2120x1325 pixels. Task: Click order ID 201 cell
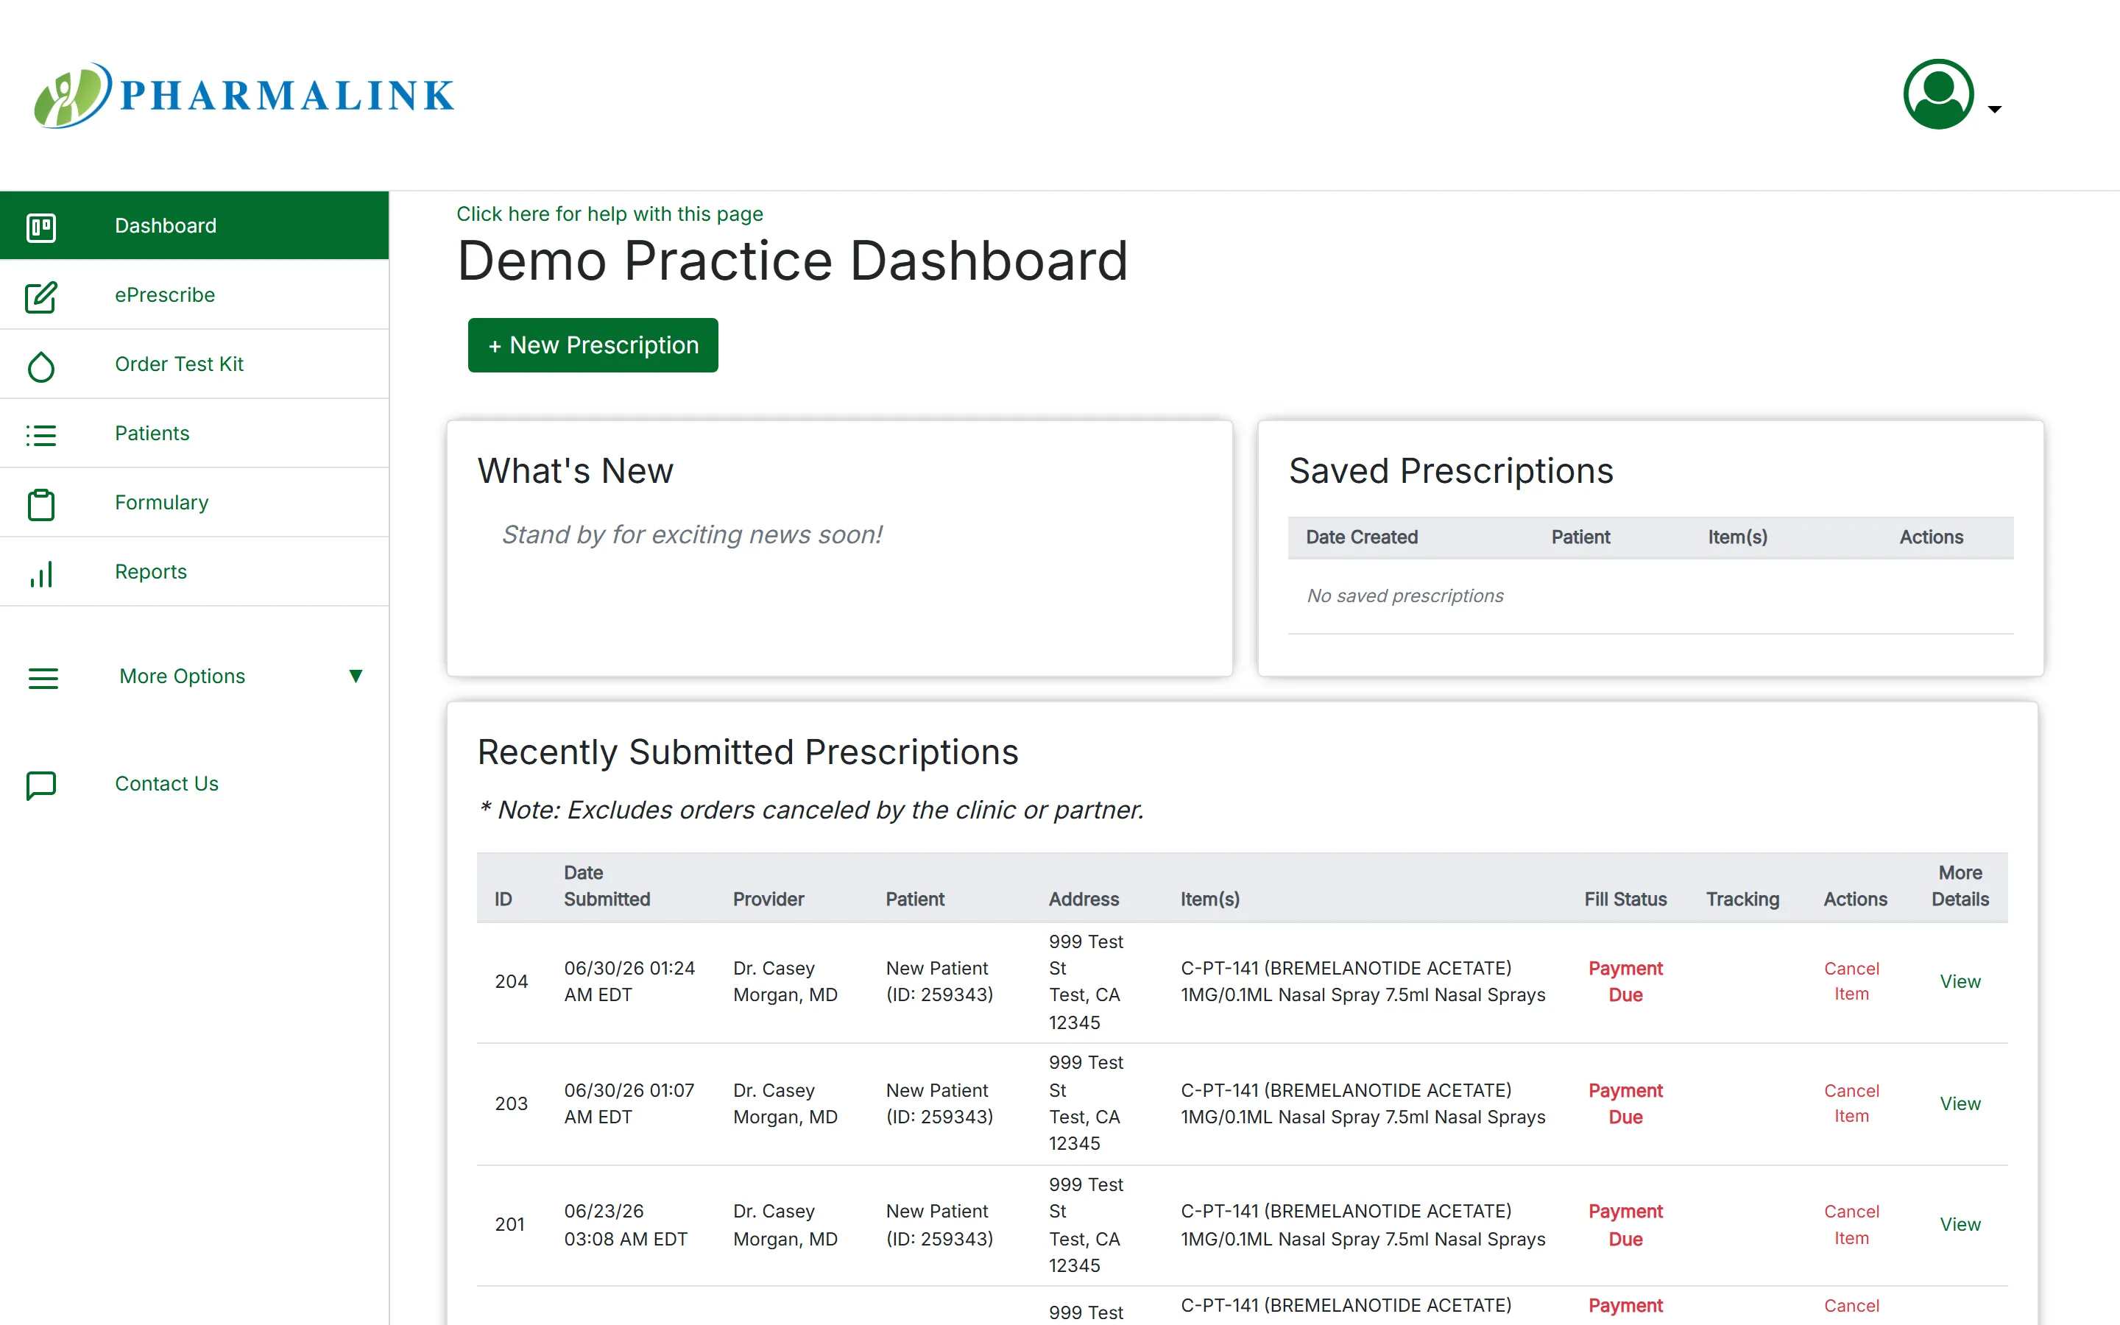tap(510, 1224)
